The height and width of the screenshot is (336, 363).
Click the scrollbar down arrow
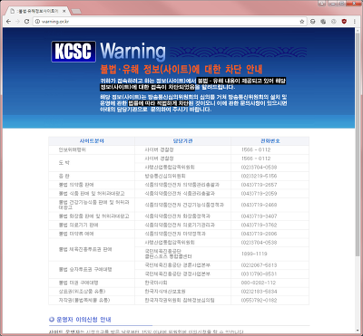coord(358,330)
